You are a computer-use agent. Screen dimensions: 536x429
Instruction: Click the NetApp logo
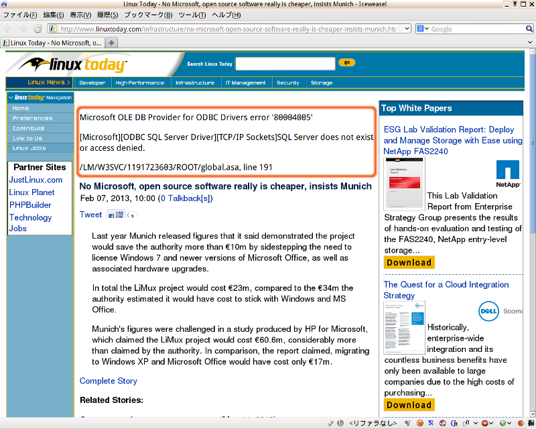pos(508,174)
